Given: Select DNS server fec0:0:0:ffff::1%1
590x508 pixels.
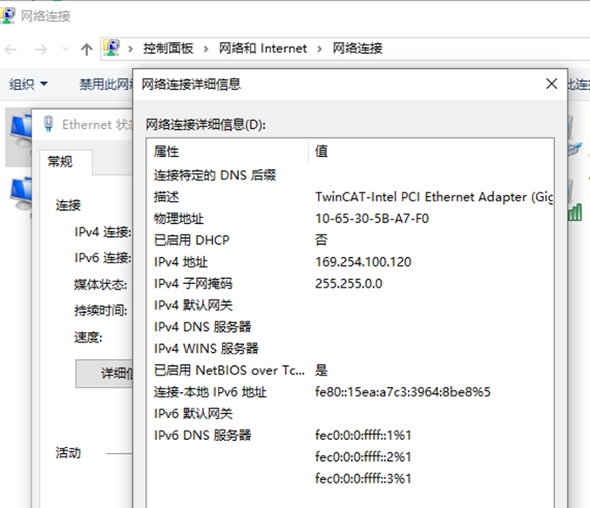Looking at the screenshot, I should tap(363, 436).
